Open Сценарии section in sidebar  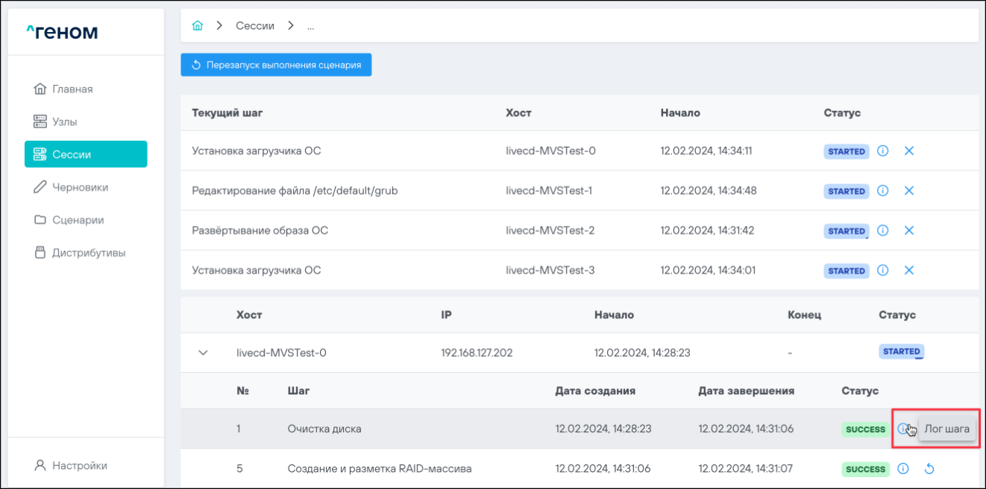click(78, 220)
